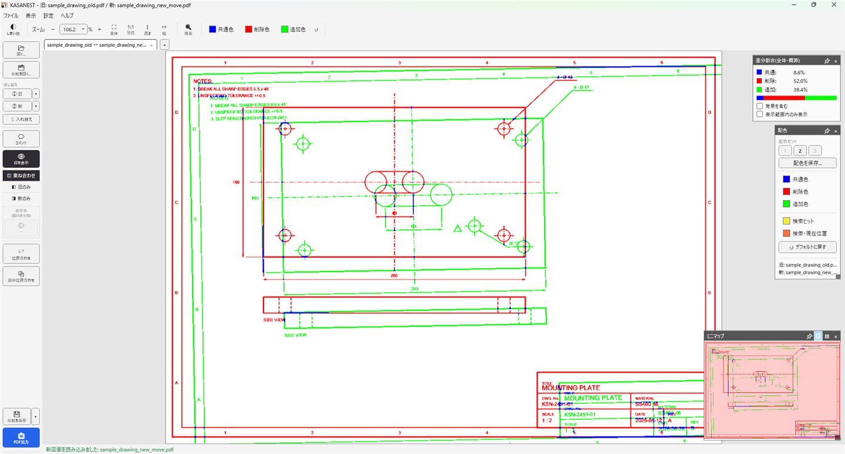845x454 pixels.
Task: Click the 比較を保存 save button
Action: [x=17, y=416]
